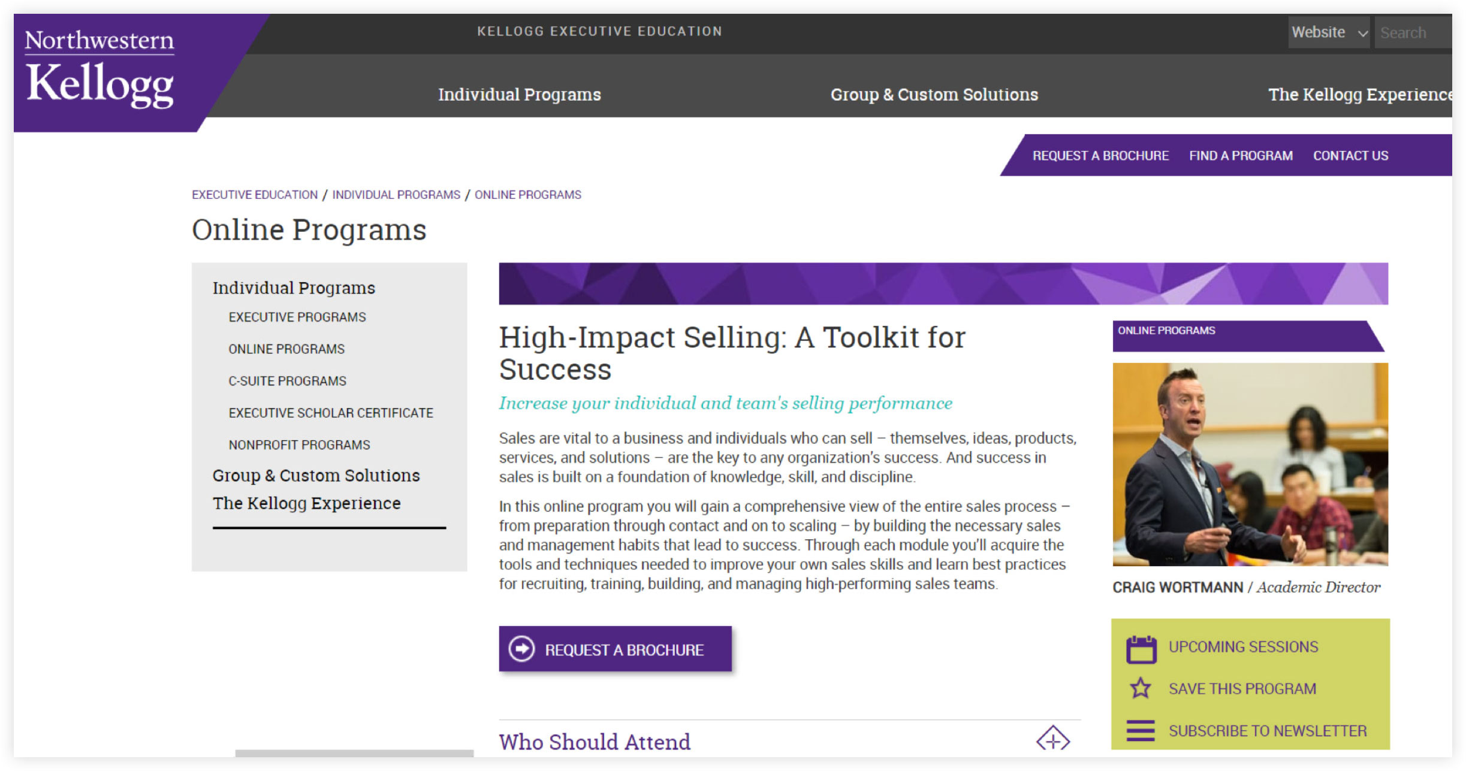Image resolution: width=1466 pixels, height=771 pixels.
Task: Click the High-Impact Selling program title
Action: [732, 353]
